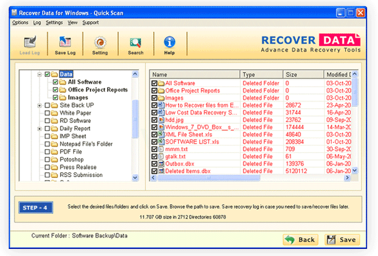Click the 5120112 size value
Screen dimensions: 378x256
pos(296,171)
